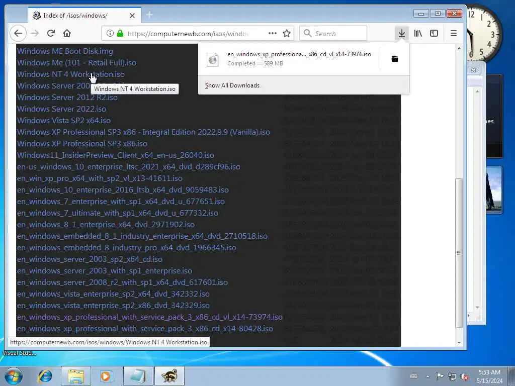Open en_windows_embedded_8_1_industry_enterprise iso link
The width and height of the screenshot is (515, 386).
(142, 236)
